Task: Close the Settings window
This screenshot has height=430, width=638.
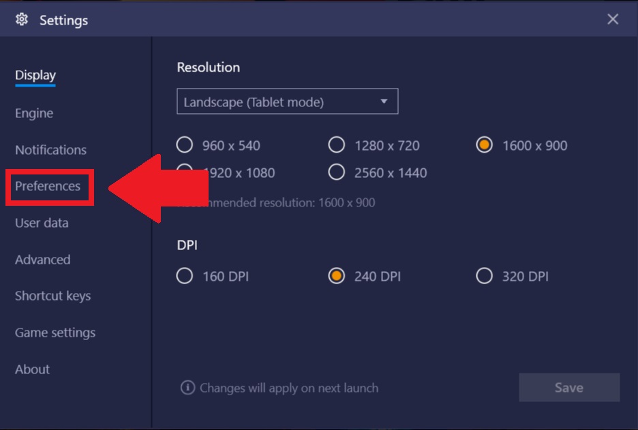Action: (613, 19)
